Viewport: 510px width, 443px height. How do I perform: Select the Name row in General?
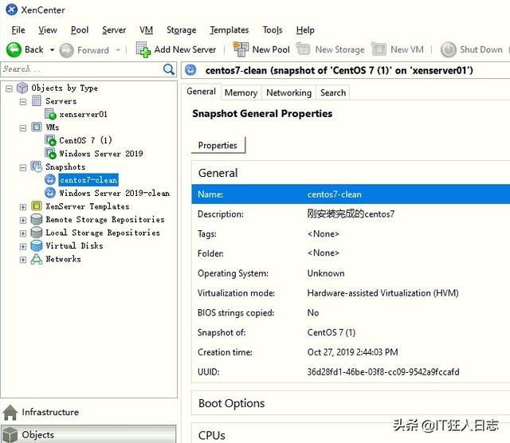pyautogui.click(x=351, y=194)
